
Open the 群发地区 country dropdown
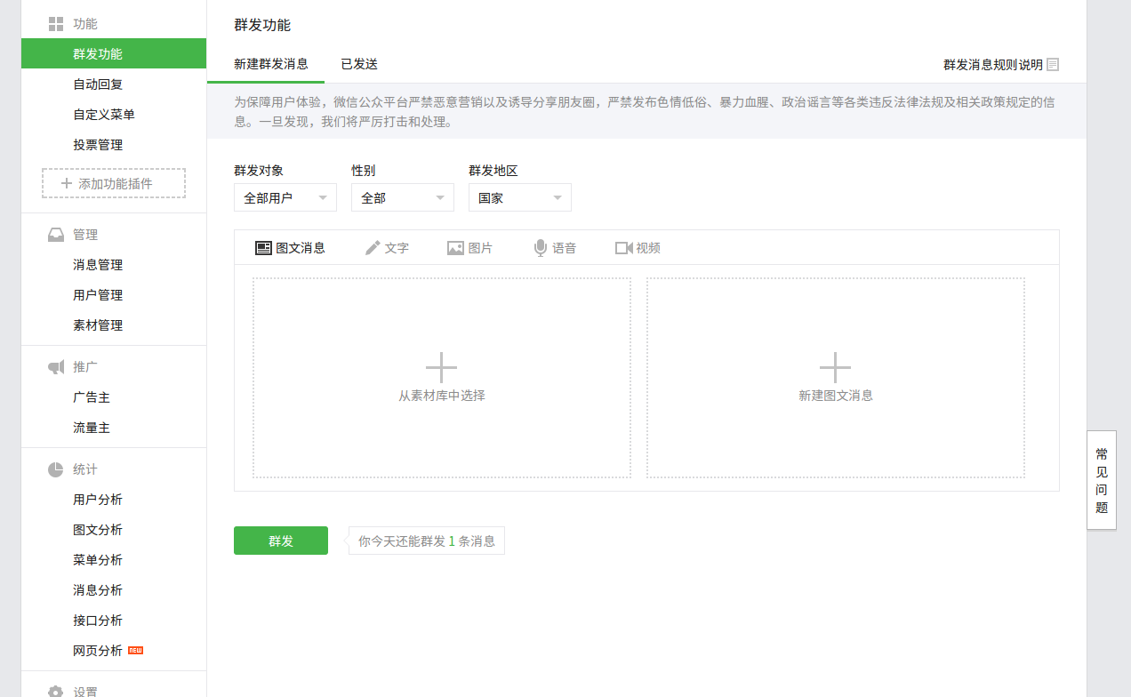(x=519, y=196)
